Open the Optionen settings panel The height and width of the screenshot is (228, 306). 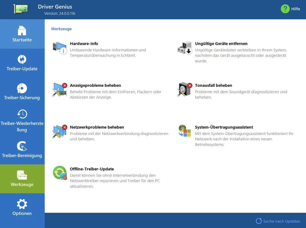click(x=22, y=208)
